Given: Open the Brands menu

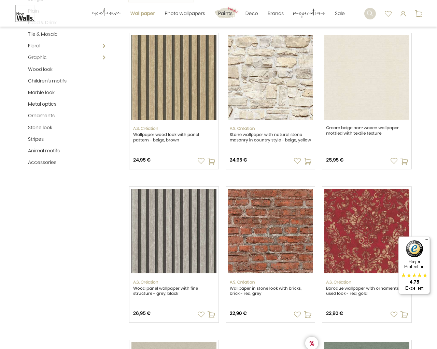Looking at the screenshot, I should tap(276, 13).
